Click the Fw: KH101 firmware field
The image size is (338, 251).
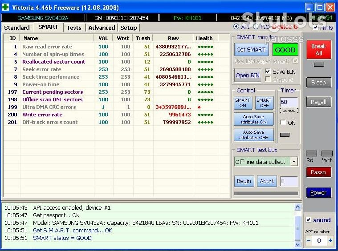[188, 18]
